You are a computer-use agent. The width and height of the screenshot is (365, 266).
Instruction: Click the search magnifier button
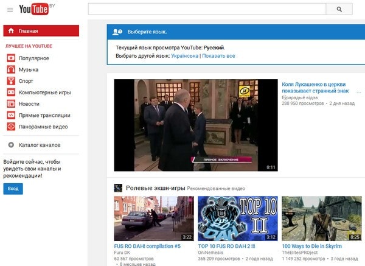click(x=339, y=9)
